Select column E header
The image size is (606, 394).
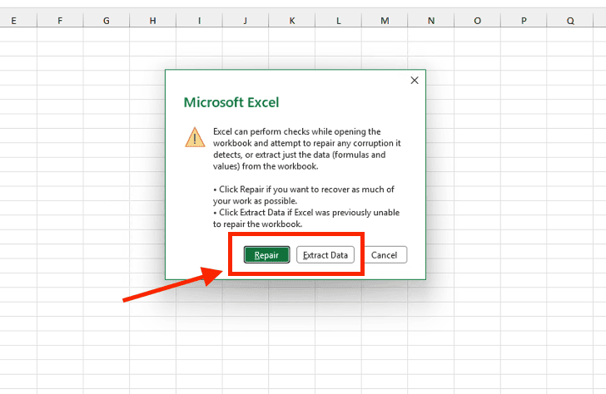point(14,21)
